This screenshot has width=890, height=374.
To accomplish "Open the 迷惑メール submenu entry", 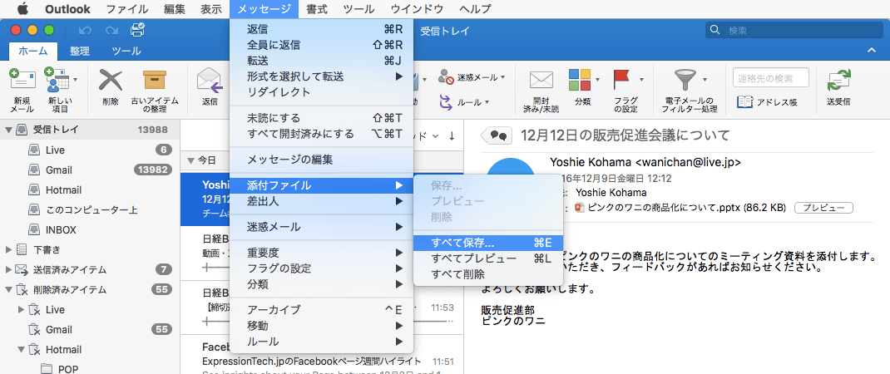I will (321, 227).
